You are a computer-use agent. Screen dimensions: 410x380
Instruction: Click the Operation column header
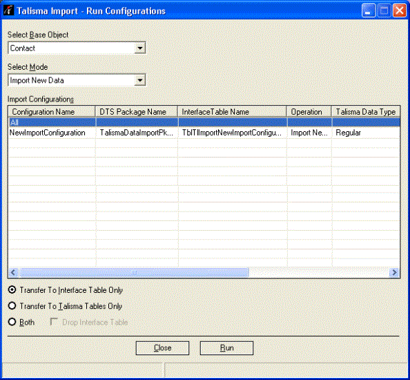pos(309,112)
